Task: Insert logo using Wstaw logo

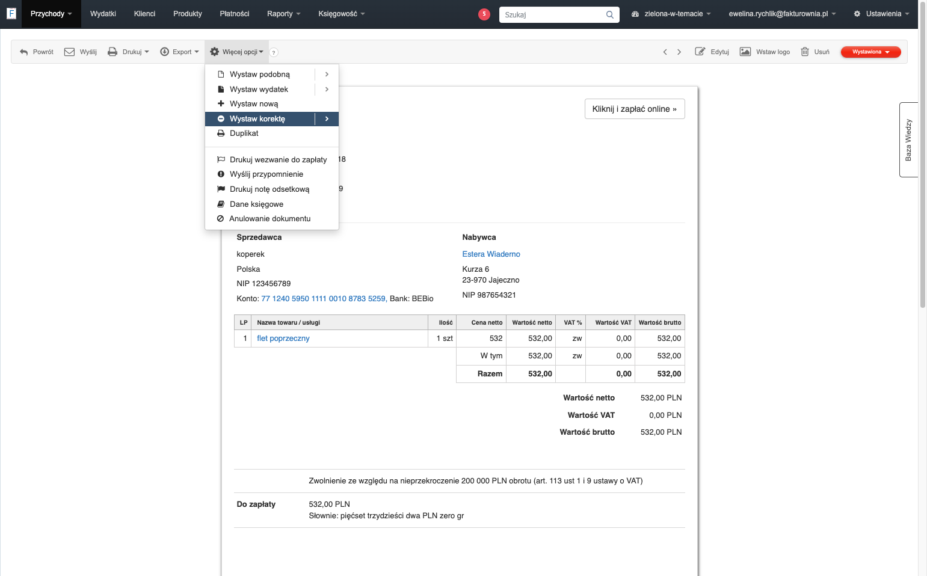Action: 765,52
